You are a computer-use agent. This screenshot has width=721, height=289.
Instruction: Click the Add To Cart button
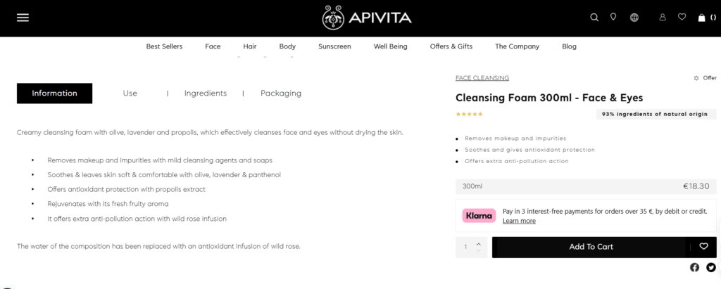(x=591, y=248)
